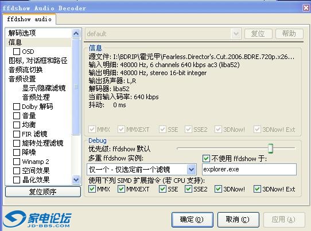Select 显示/隐藏滤镜 entry
Viewport: 311px width, 231px height.
coord(44,88)
